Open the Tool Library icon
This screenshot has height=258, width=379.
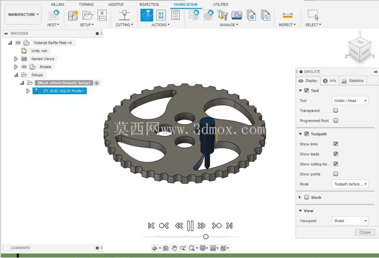click(222, 15)
